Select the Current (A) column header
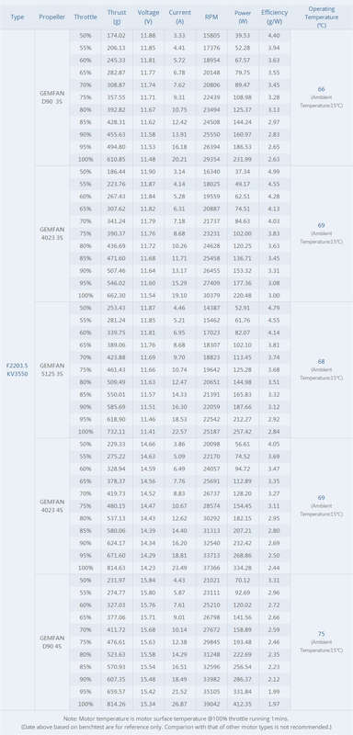This screenshot has width=353, height=735. (x=180, y=17)
